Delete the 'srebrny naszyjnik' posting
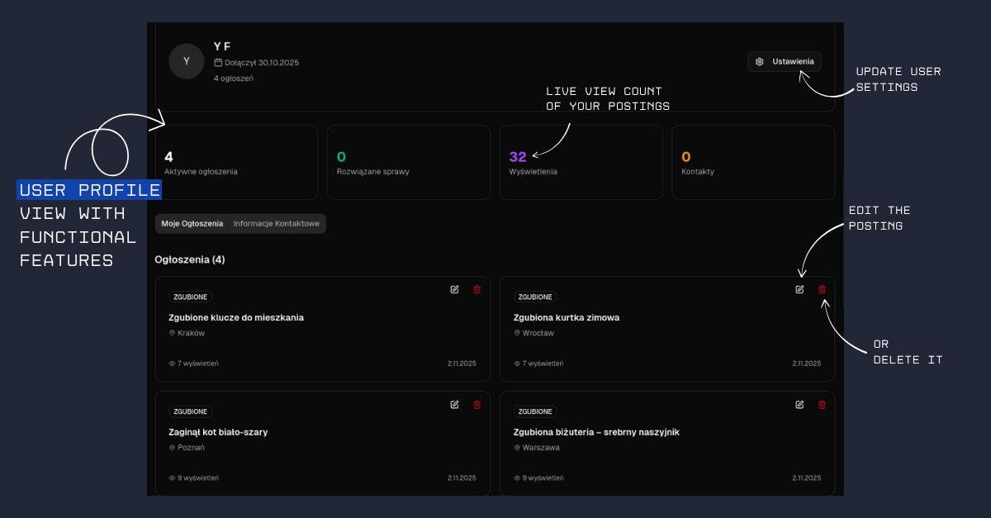Image resolution: width=991 pixels, height=518 pixels. [x=822, y=404]
